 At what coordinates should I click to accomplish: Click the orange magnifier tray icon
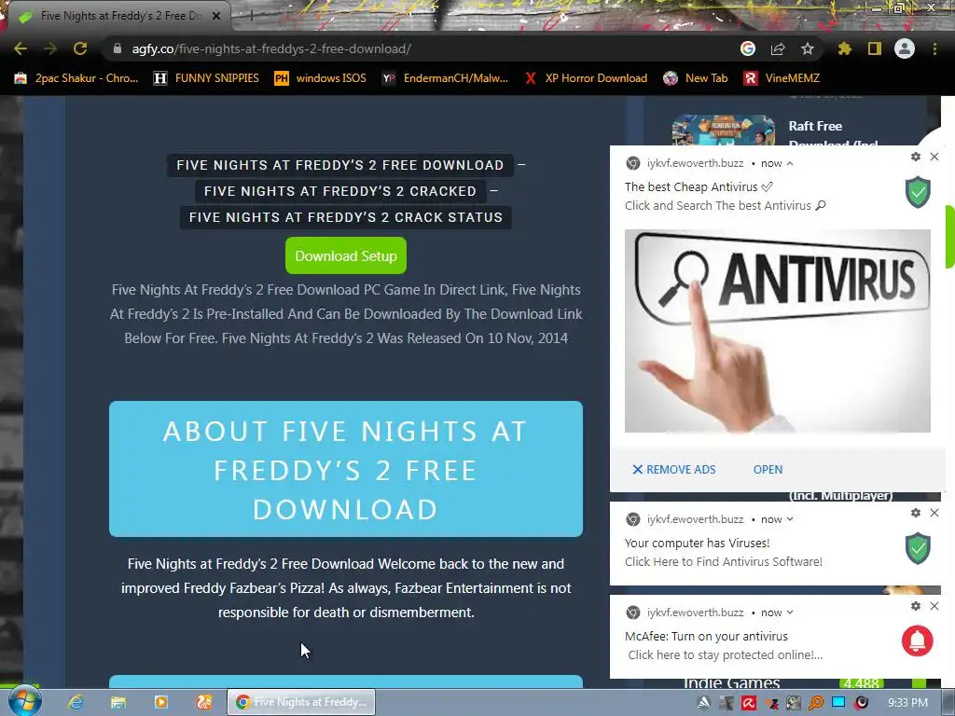(816, 703)
